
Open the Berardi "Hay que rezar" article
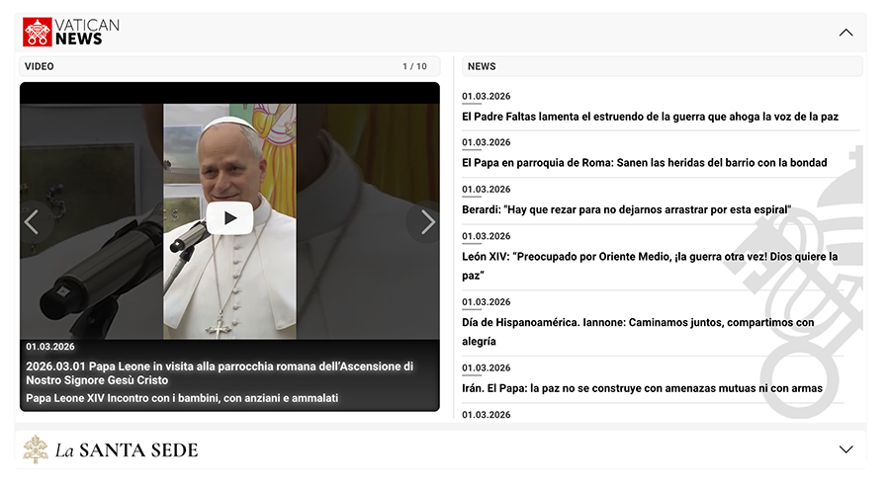626,209
